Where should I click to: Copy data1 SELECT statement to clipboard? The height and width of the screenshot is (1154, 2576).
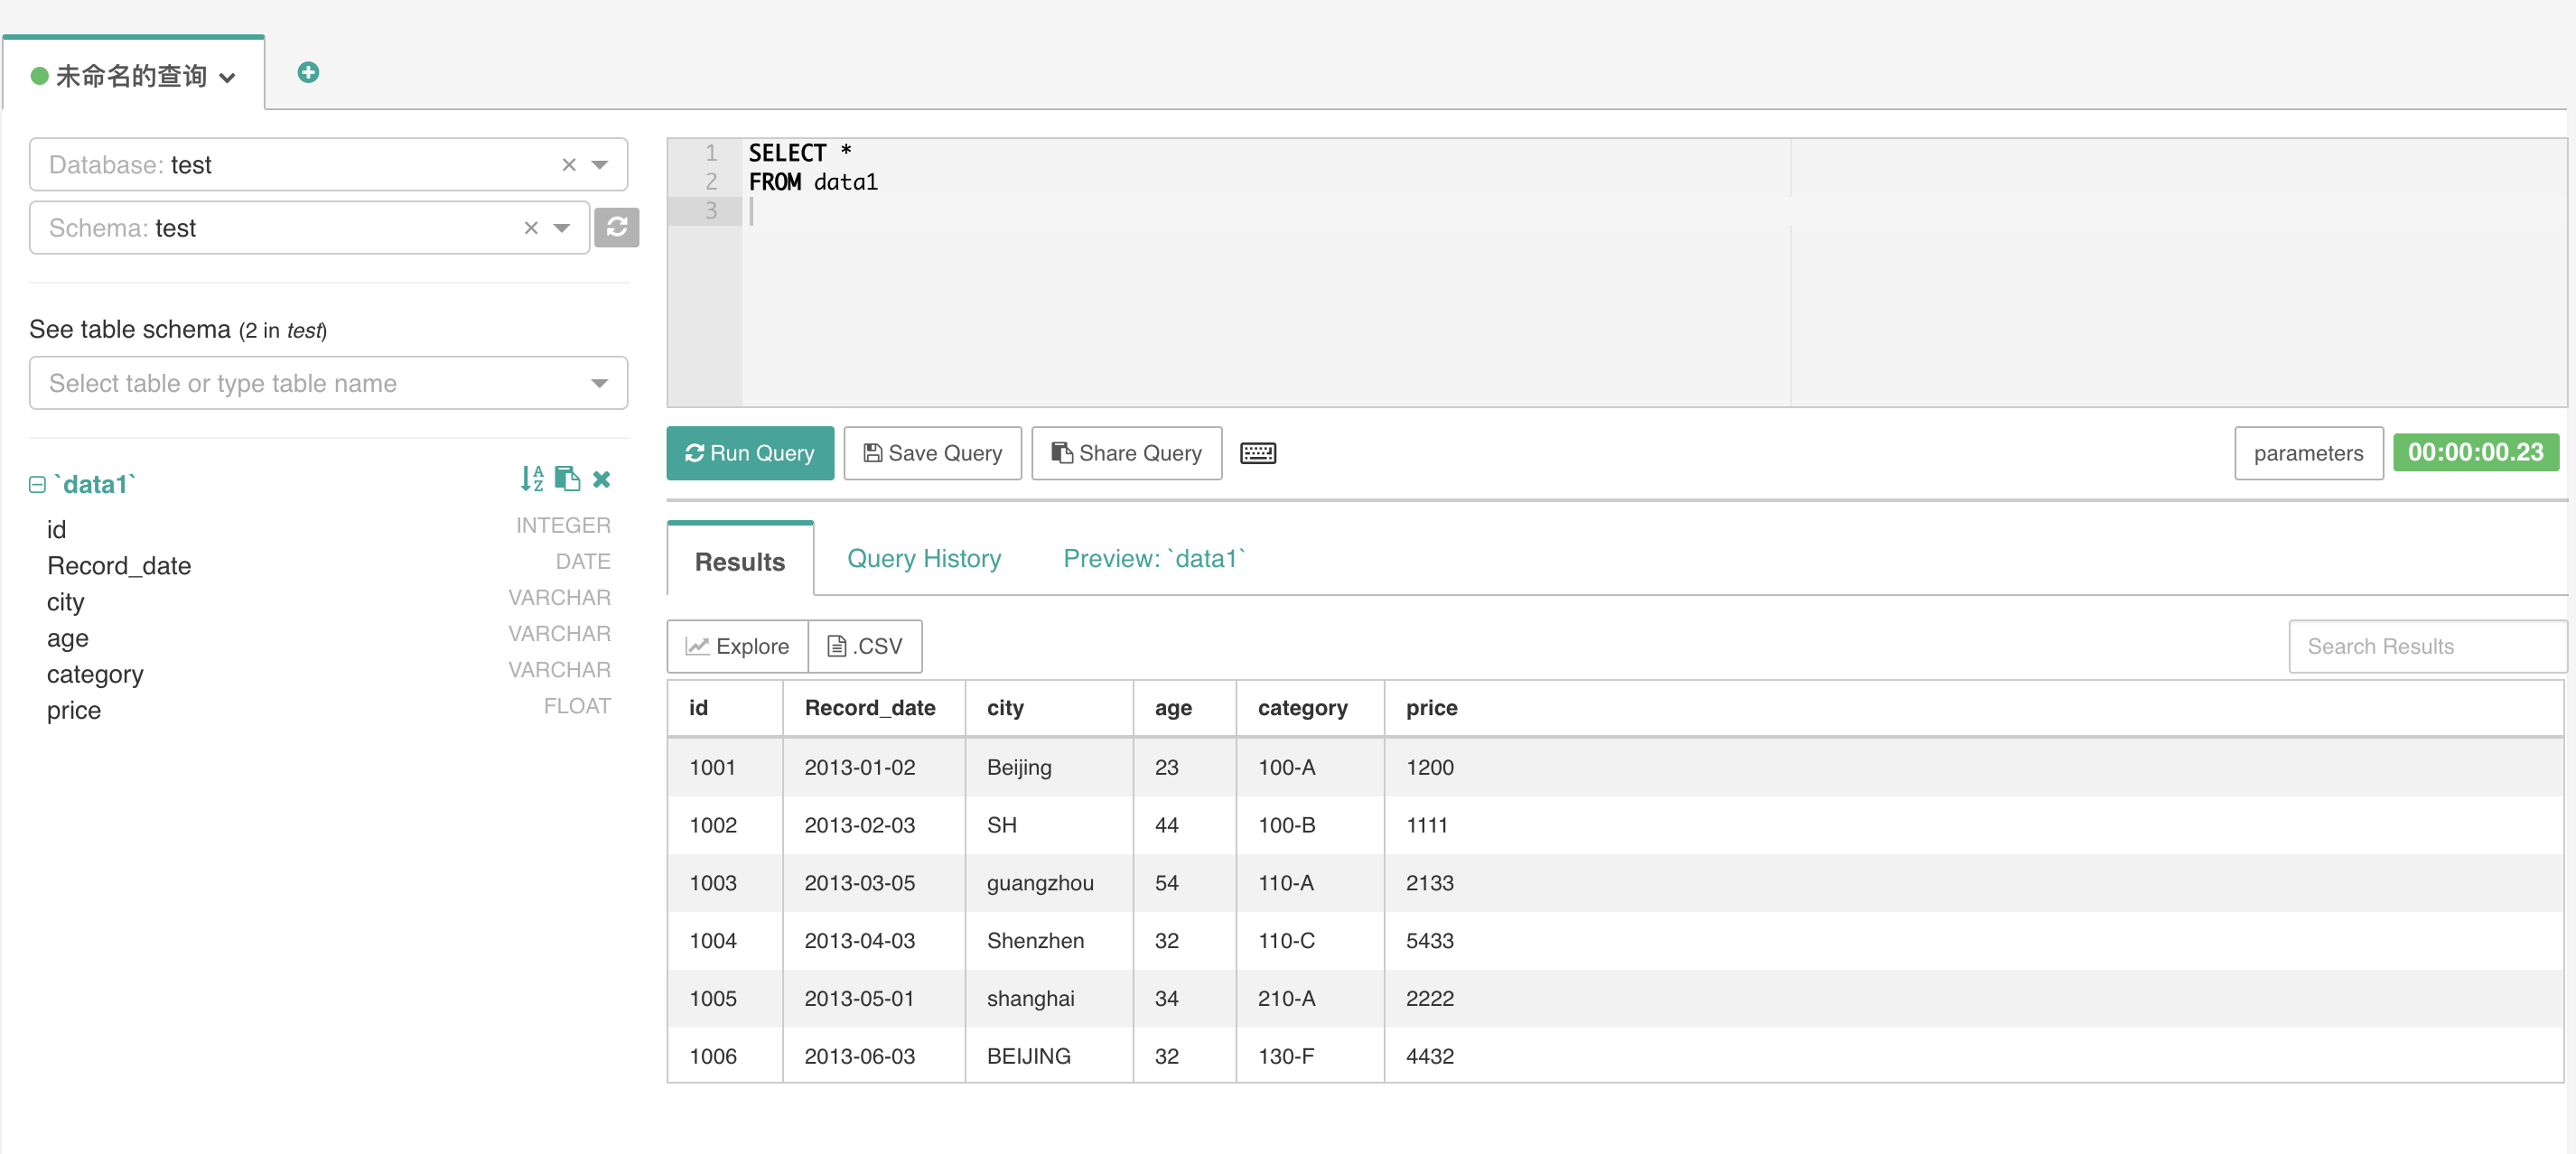click(567, 479)
